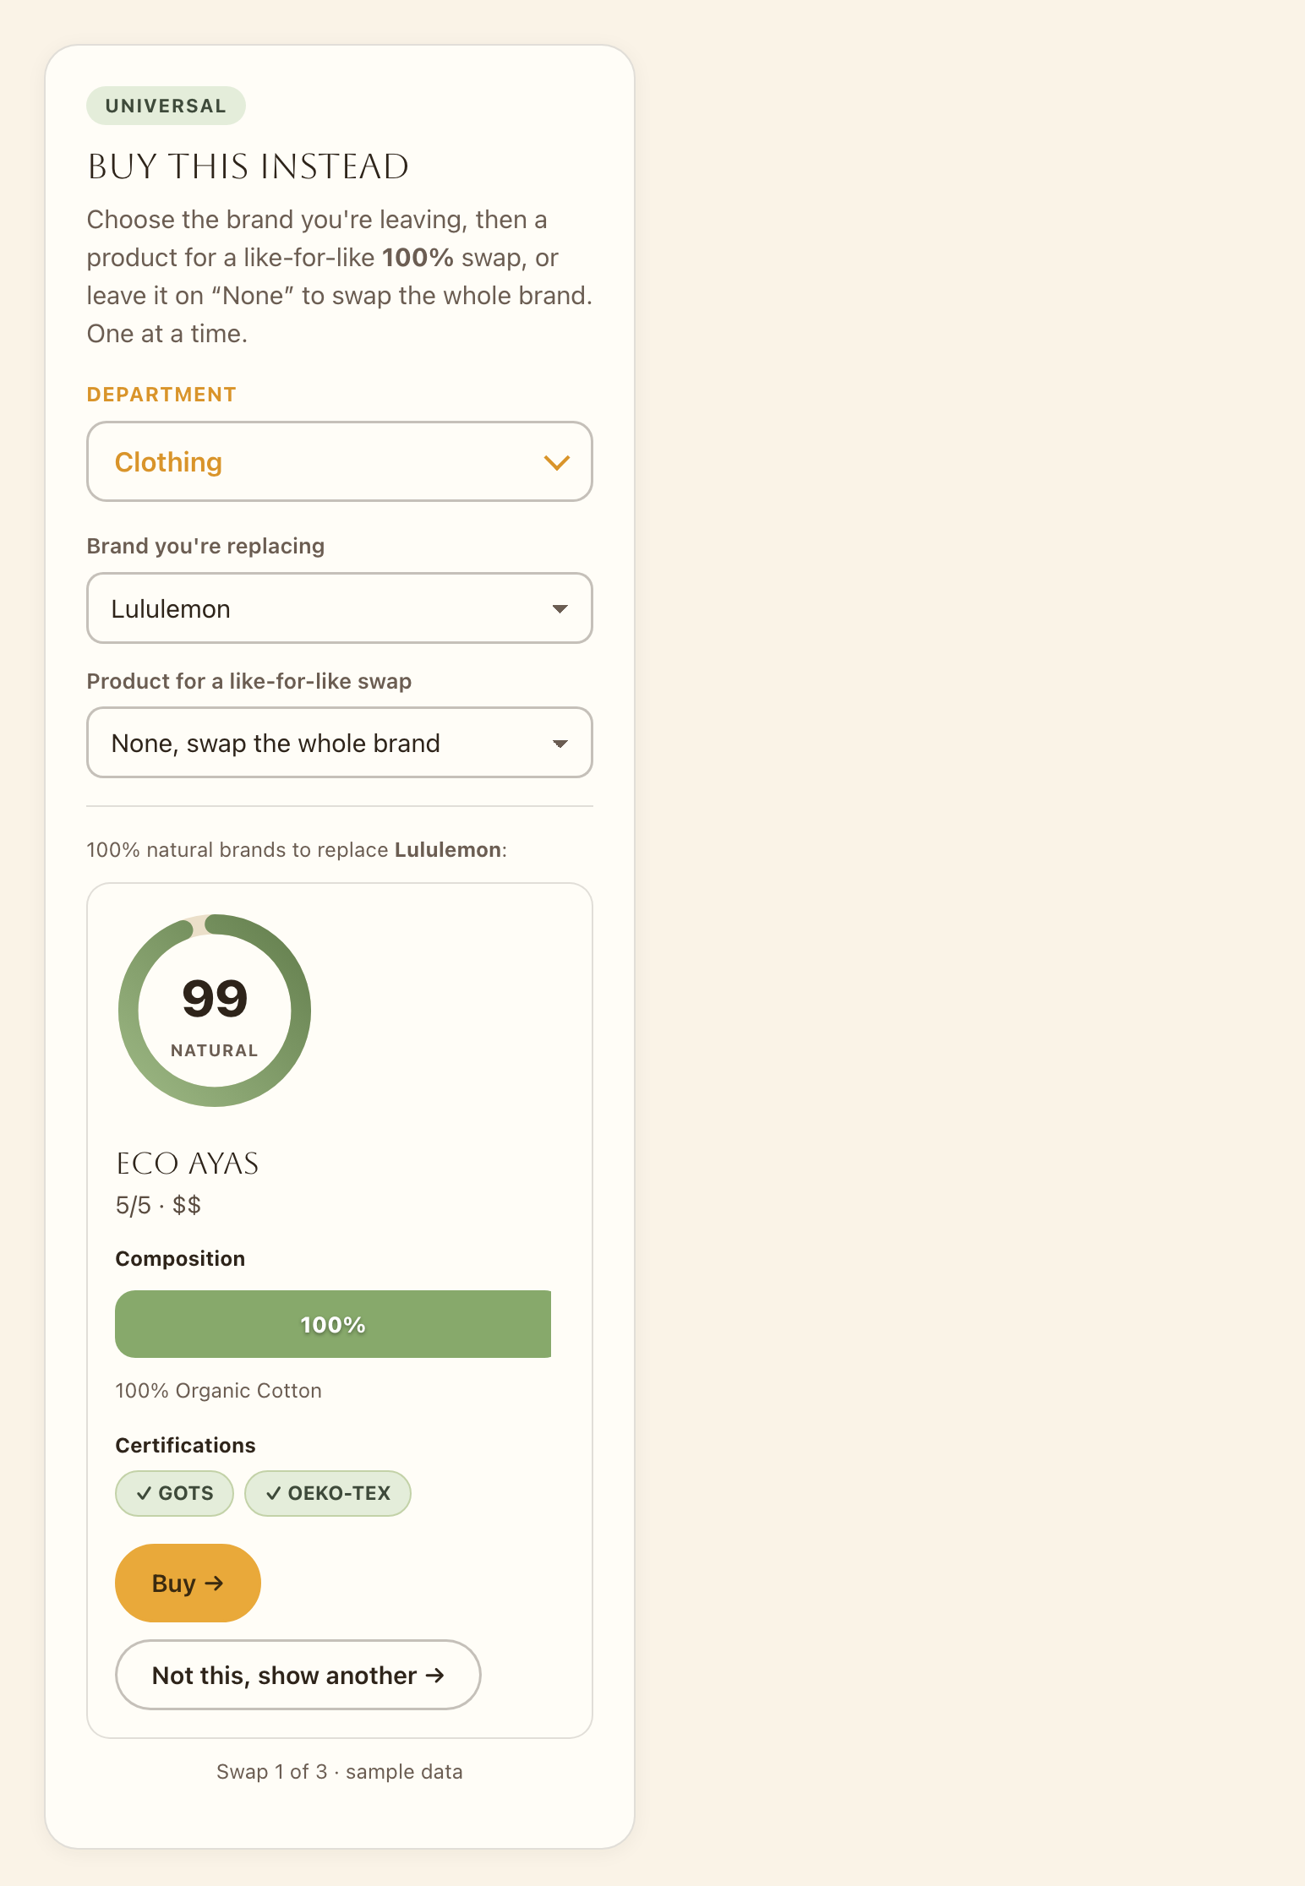Image resolution: width=1305 pixels, height=1886 pixels.
Task: Click the checkmark in the GOTS badge
Action: pos(145,1493)
